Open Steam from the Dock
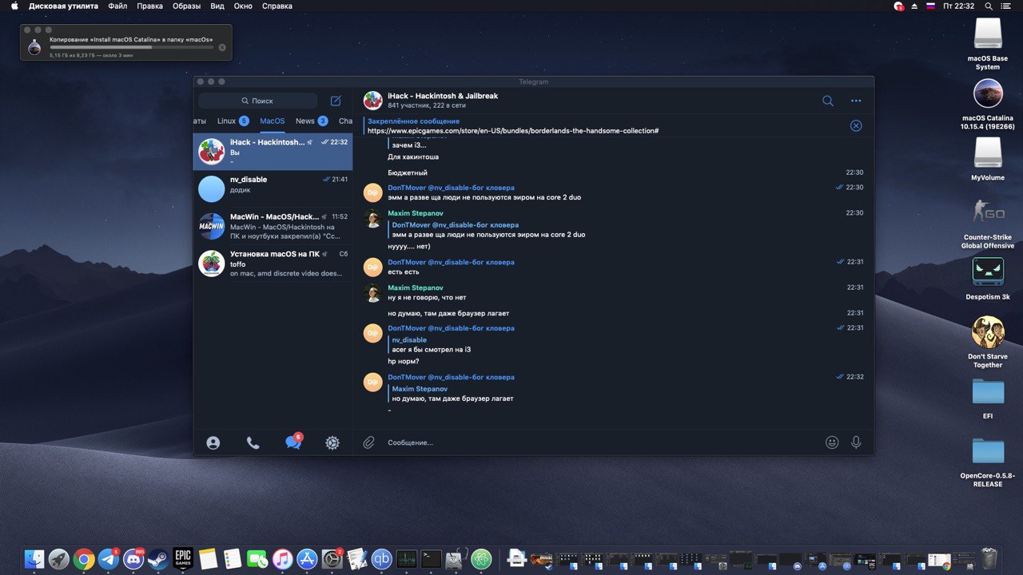1023x575 pixels. pyautogui.click(x=158, y=558)
